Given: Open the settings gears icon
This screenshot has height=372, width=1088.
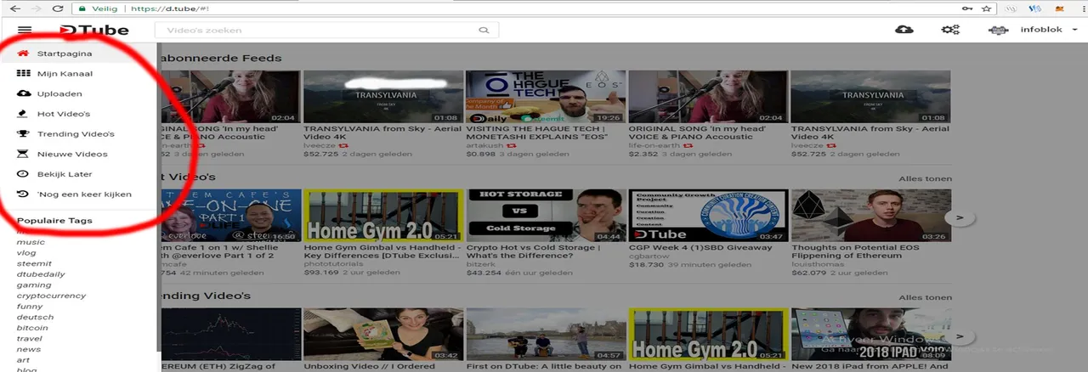Looking at the screenshot, I should coord(950,30).
